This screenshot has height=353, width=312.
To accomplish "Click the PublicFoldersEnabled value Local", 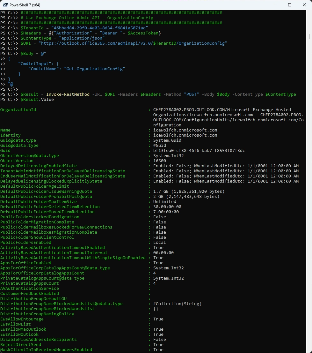I will [159, 243].
